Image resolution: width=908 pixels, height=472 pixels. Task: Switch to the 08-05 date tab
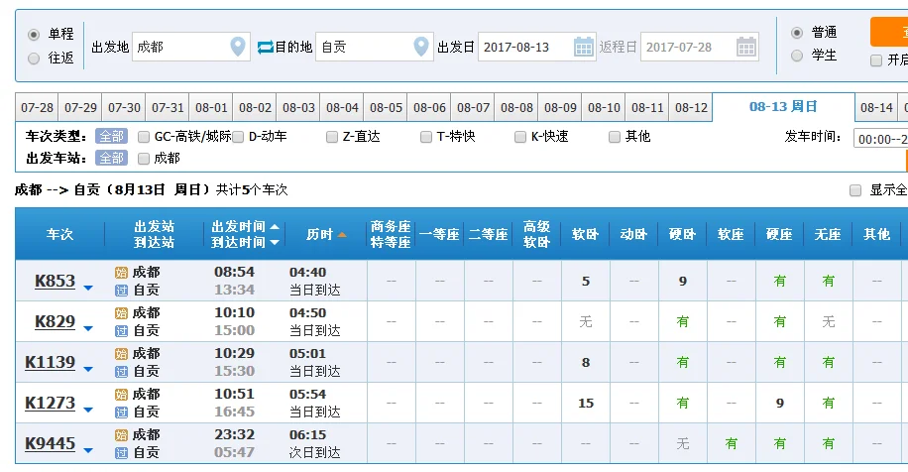coord(386,108)
